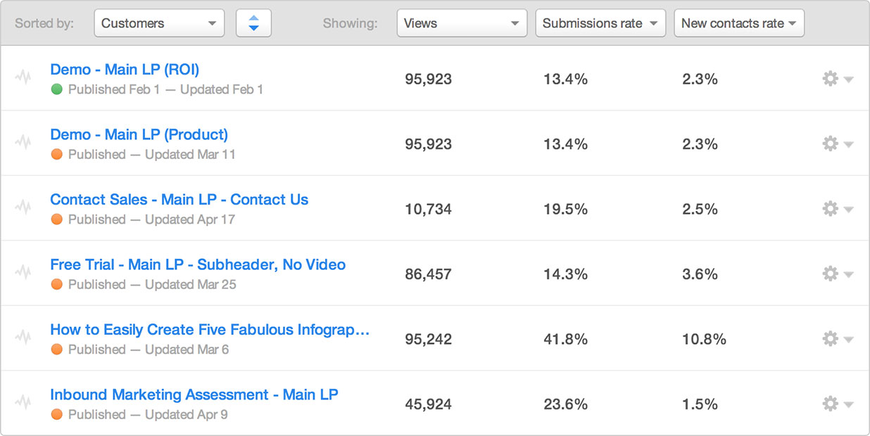Image resolution: width=870 pixels, height=436 pixels.
Task: Click the activity graph icon beside Contact Sales row
Action: pyautogui.click(x=24, y=208)
